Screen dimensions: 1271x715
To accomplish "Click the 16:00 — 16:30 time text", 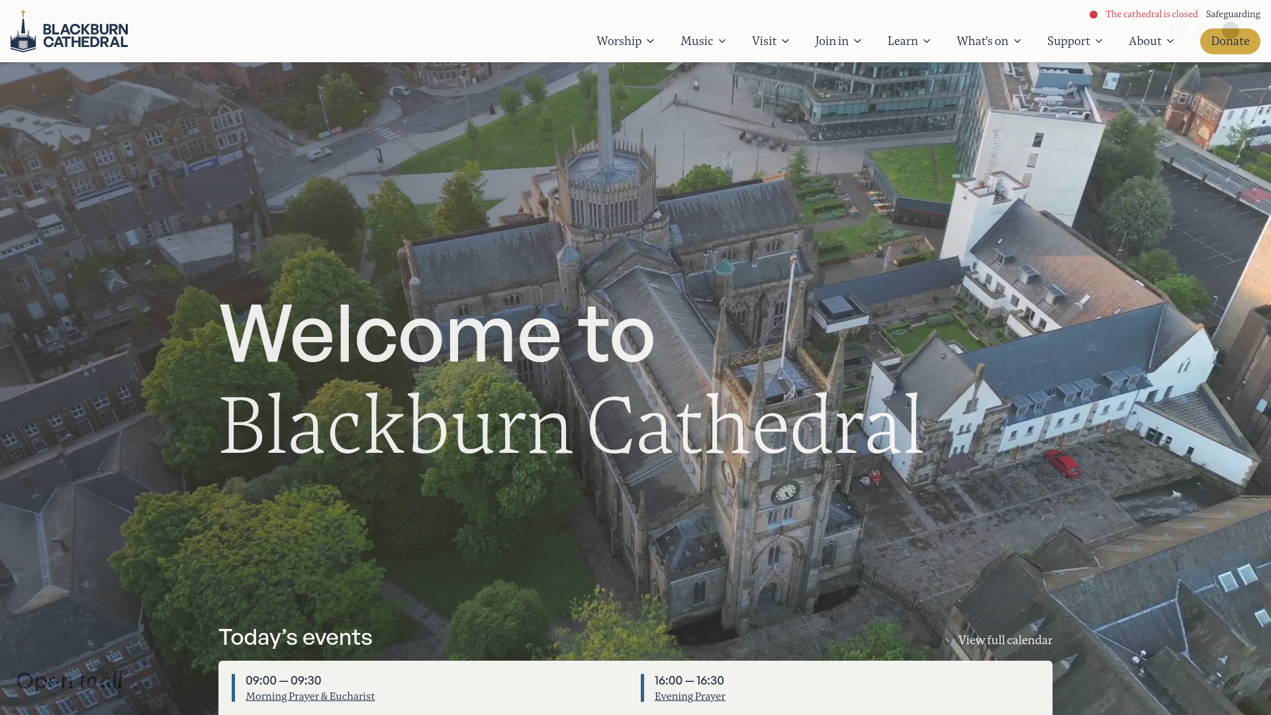I will click(x=689, y=681).
